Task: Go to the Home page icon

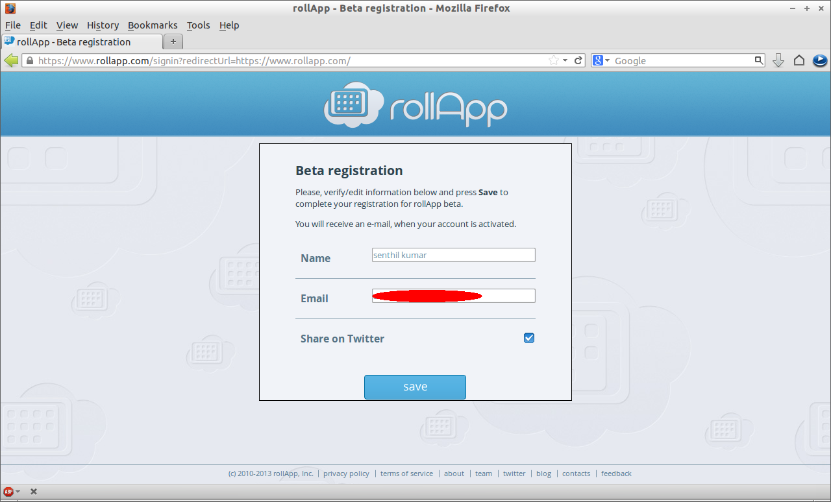Action: [x=799, y=60]
